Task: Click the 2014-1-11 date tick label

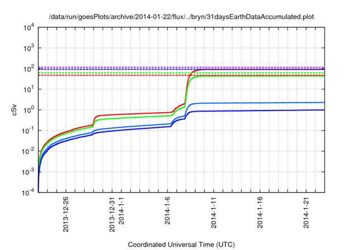Action: (214, 211)
